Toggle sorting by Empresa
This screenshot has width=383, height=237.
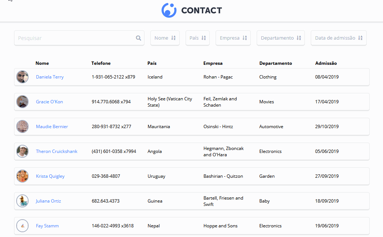tap(233, 38)
